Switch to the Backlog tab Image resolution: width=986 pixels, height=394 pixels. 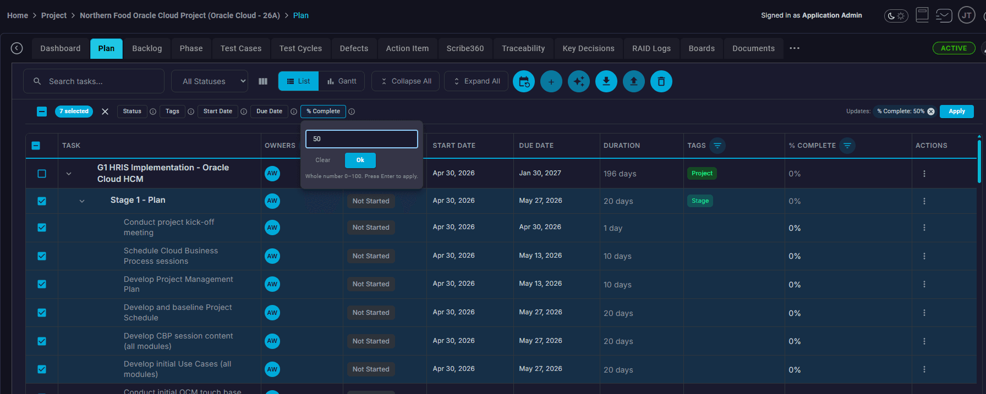[147, 48]
